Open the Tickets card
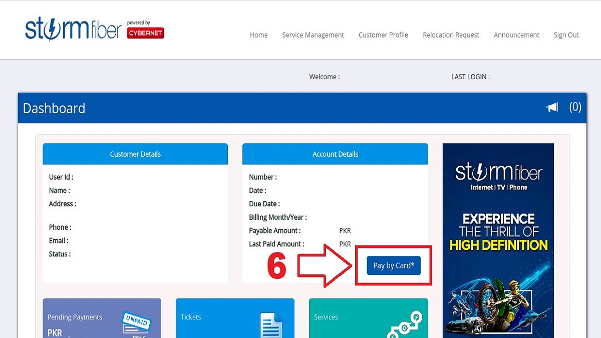 pos(235,318)
